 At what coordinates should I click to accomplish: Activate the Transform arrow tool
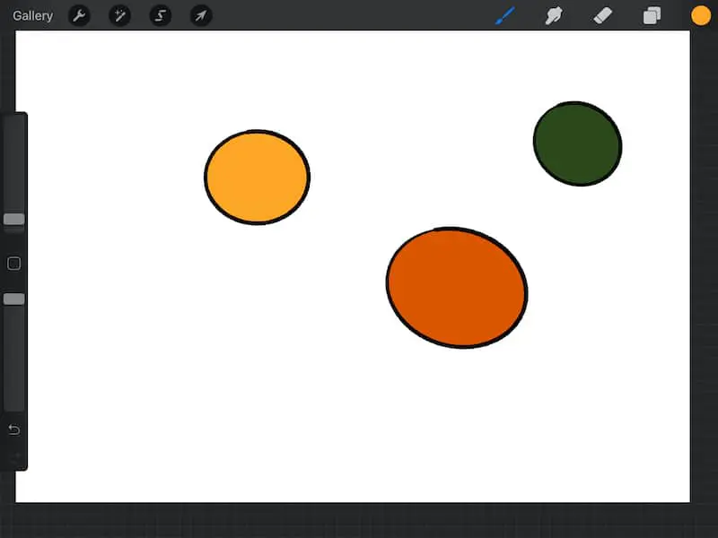coord(201,16)
